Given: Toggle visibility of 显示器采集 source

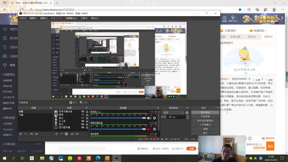Looking at the screenshot, I should click(x=83, y=127).
